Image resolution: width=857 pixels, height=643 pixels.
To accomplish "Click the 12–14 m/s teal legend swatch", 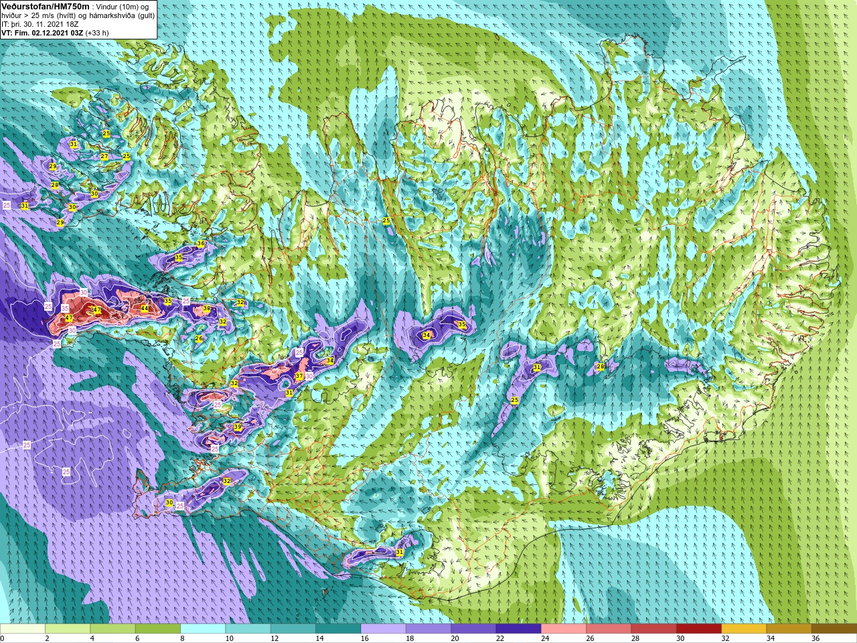I will tap(293, 629).
